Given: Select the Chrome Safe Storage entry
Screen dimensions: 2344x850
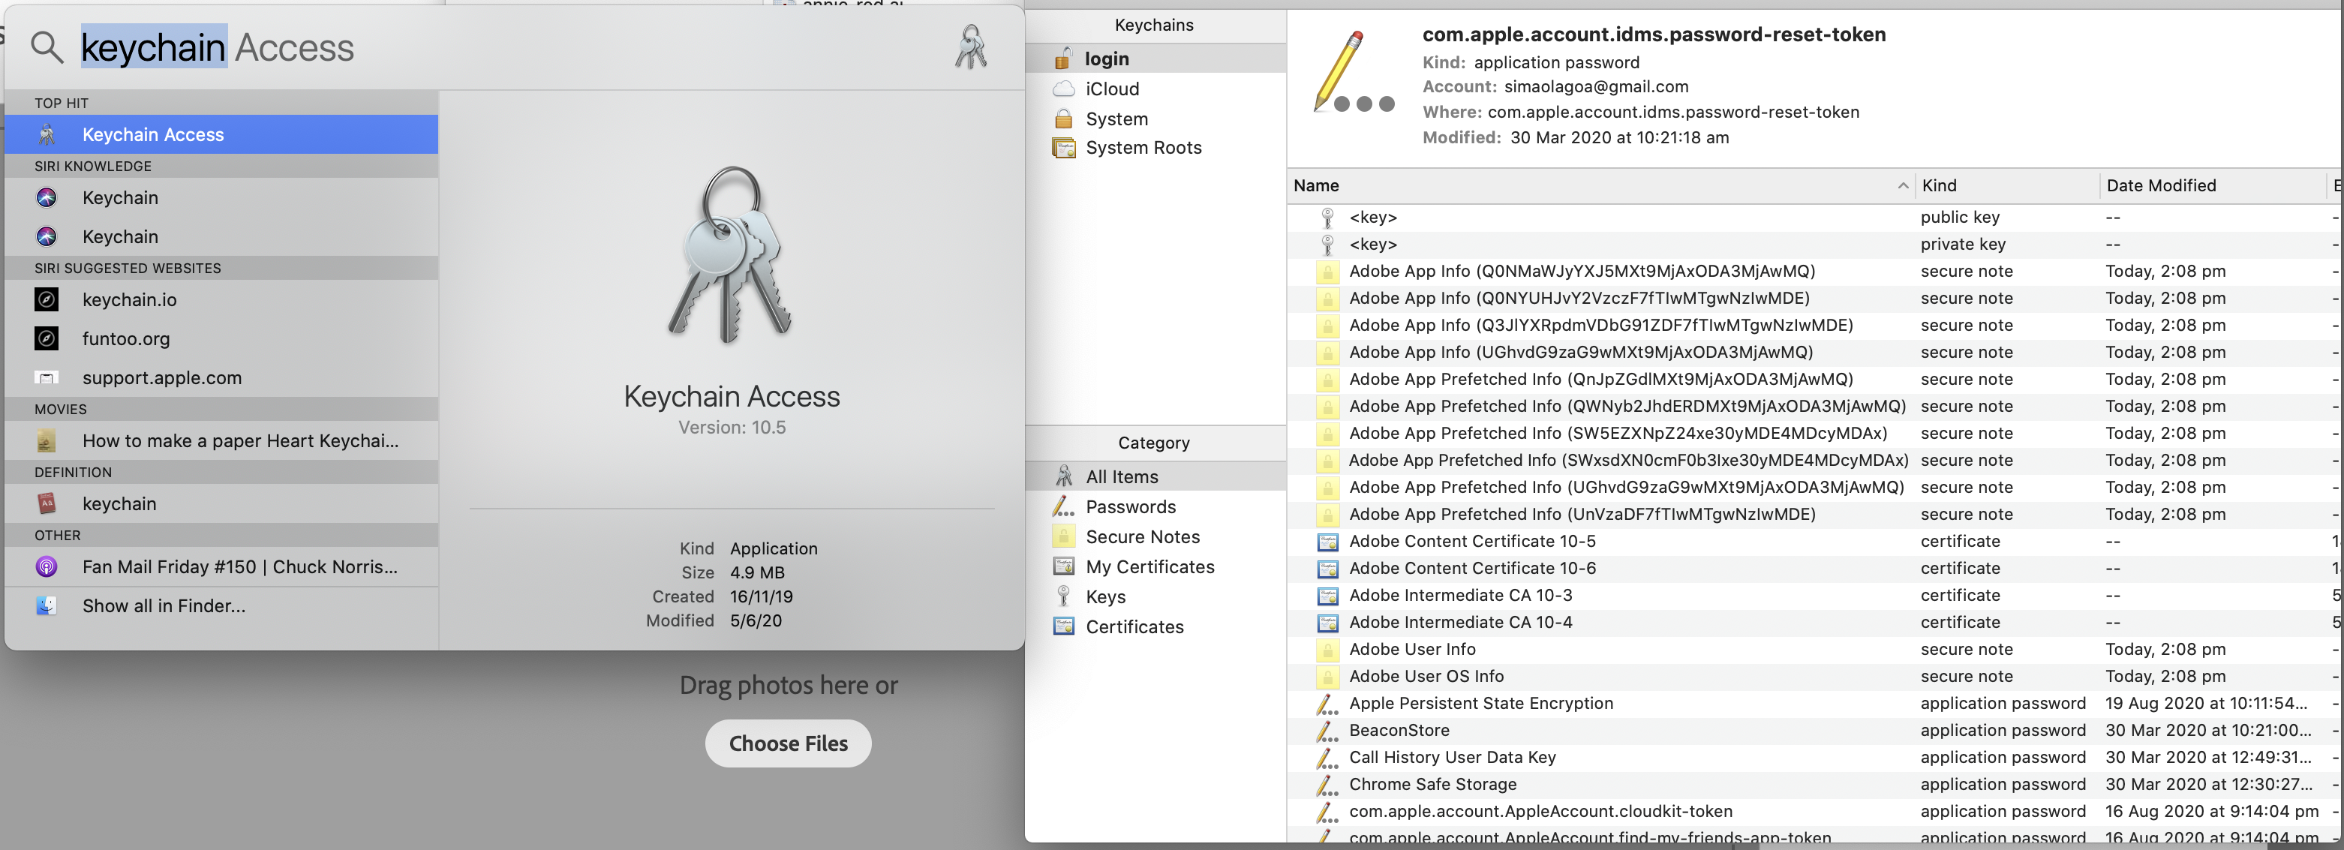Looking at the screenshot, I should click(1432, 785).
